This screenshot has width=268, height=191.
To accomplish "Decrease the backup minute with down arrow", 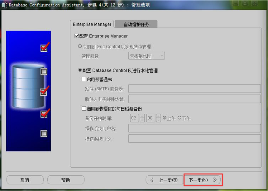I will (159, 120).
